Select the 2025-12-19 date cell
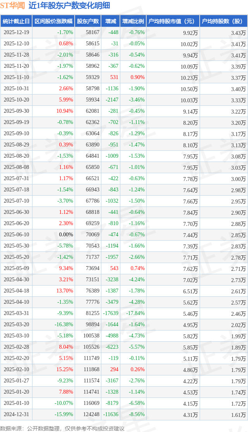 (16, 33)
